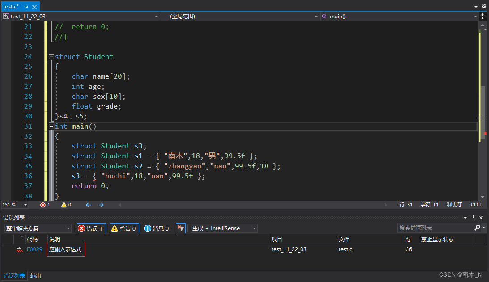Pin the test.c tab

pos(26,7)
